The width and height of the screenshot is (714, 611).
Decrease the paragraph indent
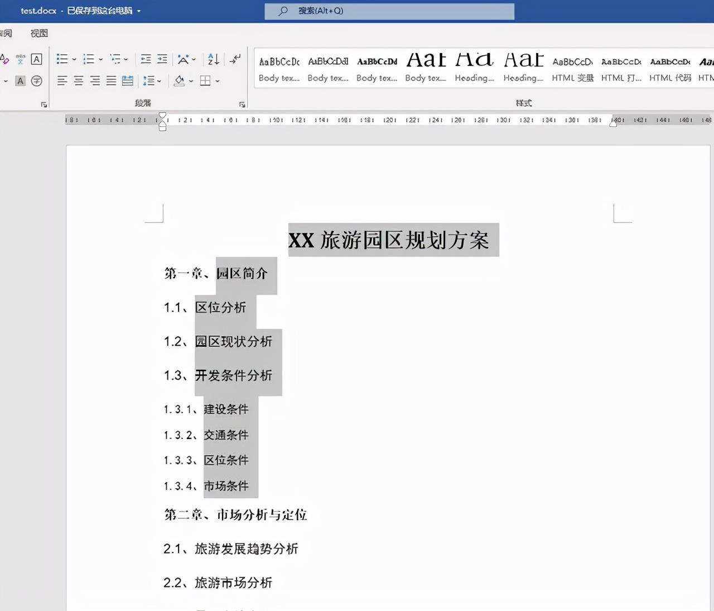tap(146, 59)
